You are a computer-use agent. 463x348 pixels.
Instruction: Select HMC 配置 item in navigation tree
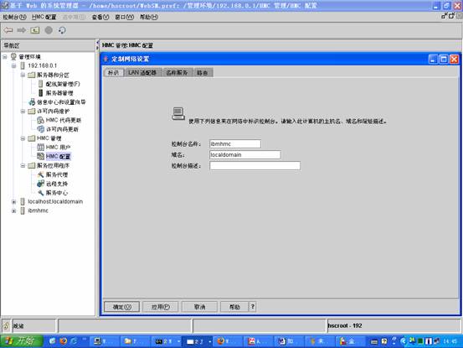point(58,156)
